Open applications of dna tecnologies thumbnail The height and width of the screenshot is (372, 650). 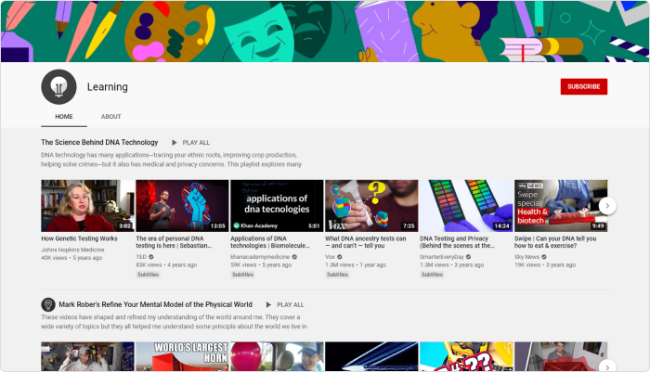pyautogui.click(x=277, y=205)
